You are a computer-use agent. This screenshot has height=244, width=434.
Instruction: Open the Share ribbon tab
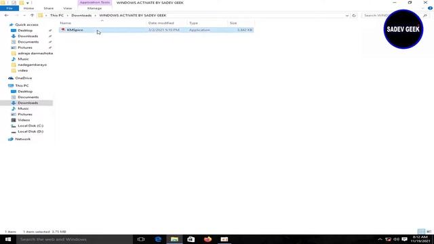pyautogui.click(x=49, y=8)
